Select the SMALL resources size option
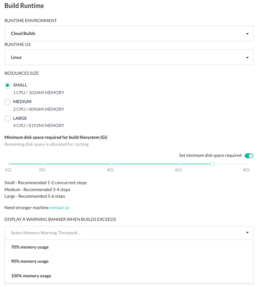This screenshot has width=261, height=287. (8, 85)
